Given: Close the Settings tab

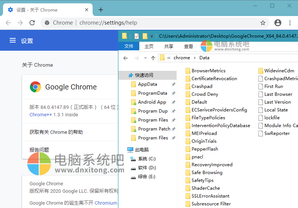Looking at the screenshot, I should (87, 10).
